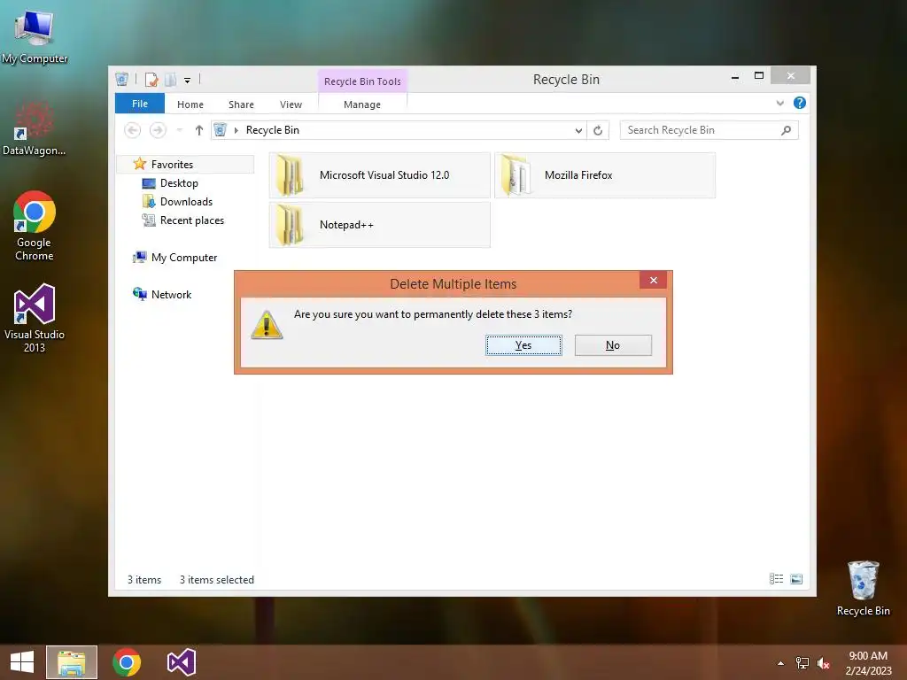Select the Recycle Bin Tools contextual tab
907x680 pixels.
362,81
